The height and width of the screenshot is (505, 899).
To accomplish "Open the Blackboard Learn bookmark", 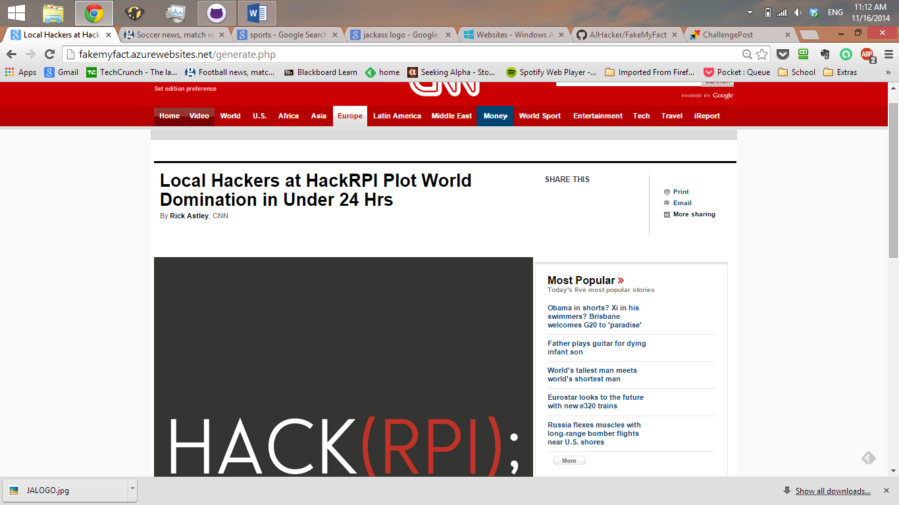I will pyautogui.click(x=321, y=72).
